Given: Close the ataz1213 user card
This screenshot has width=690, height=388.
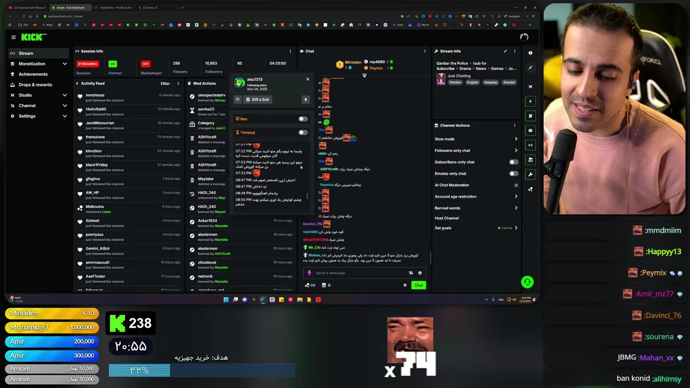Looking at the screenshot, I should pyautogui.click(x=308, y=79).
